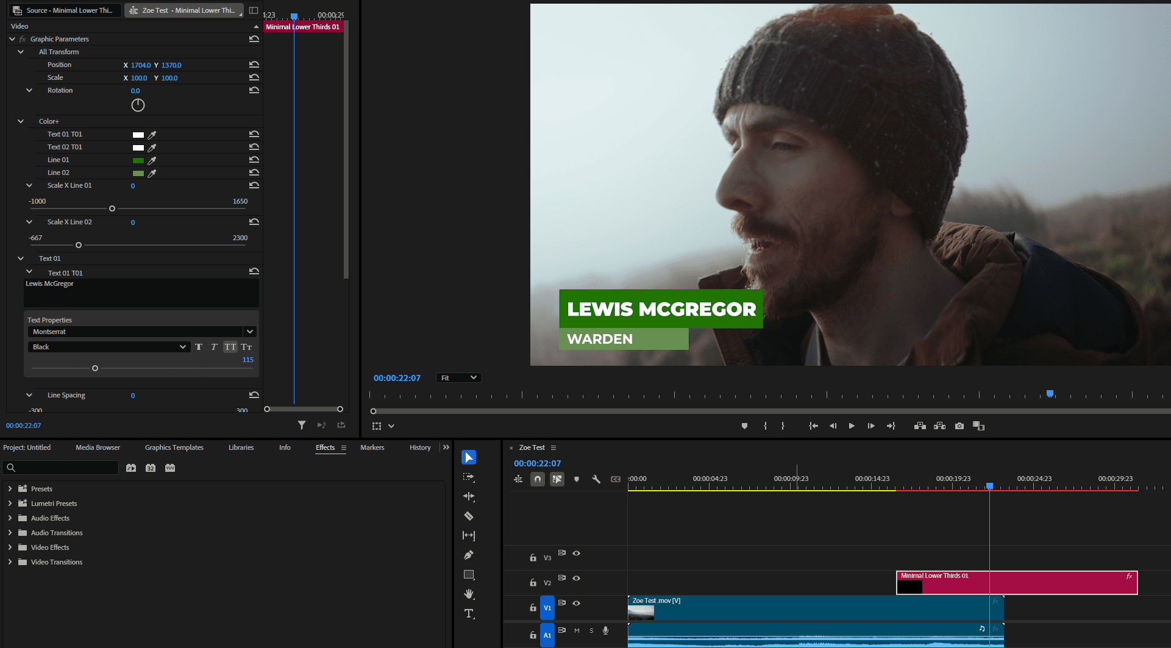The image size is (1171, 648).
Task: Select the Hand tool
Action: [x=468, y=594]
